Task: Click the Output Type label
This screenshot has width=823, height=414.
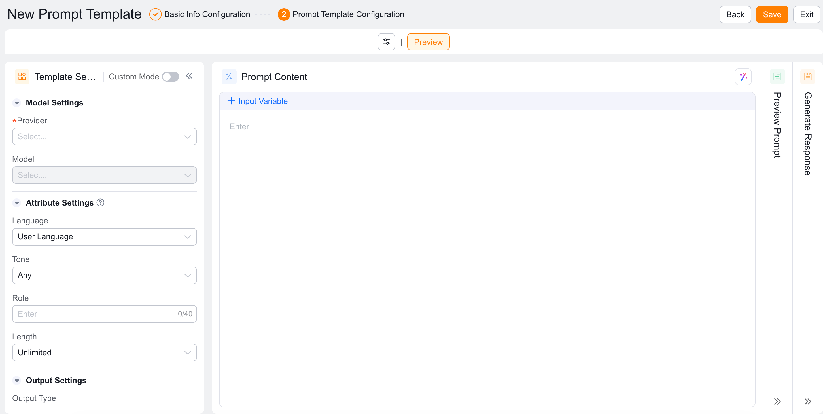Action: [34, 398]
